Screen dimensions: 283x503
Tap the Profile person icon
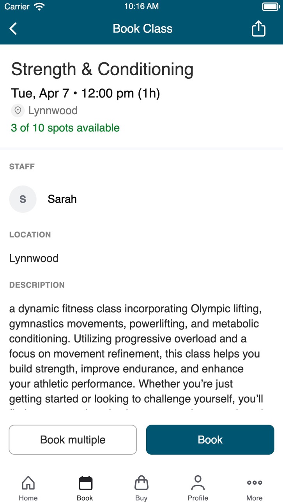pyautogui.click(x=198, y=483)
